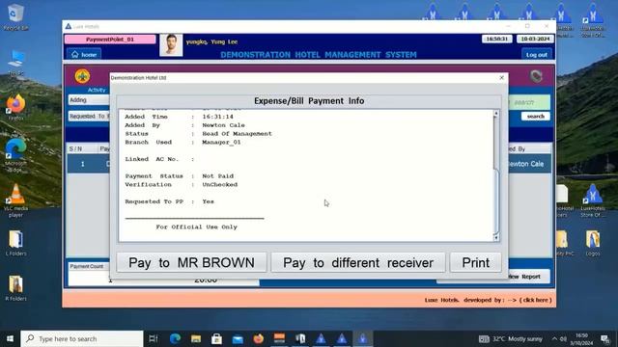
Task: Go to Home in Luxe Hotels window
Action: [x=84, y=54]
